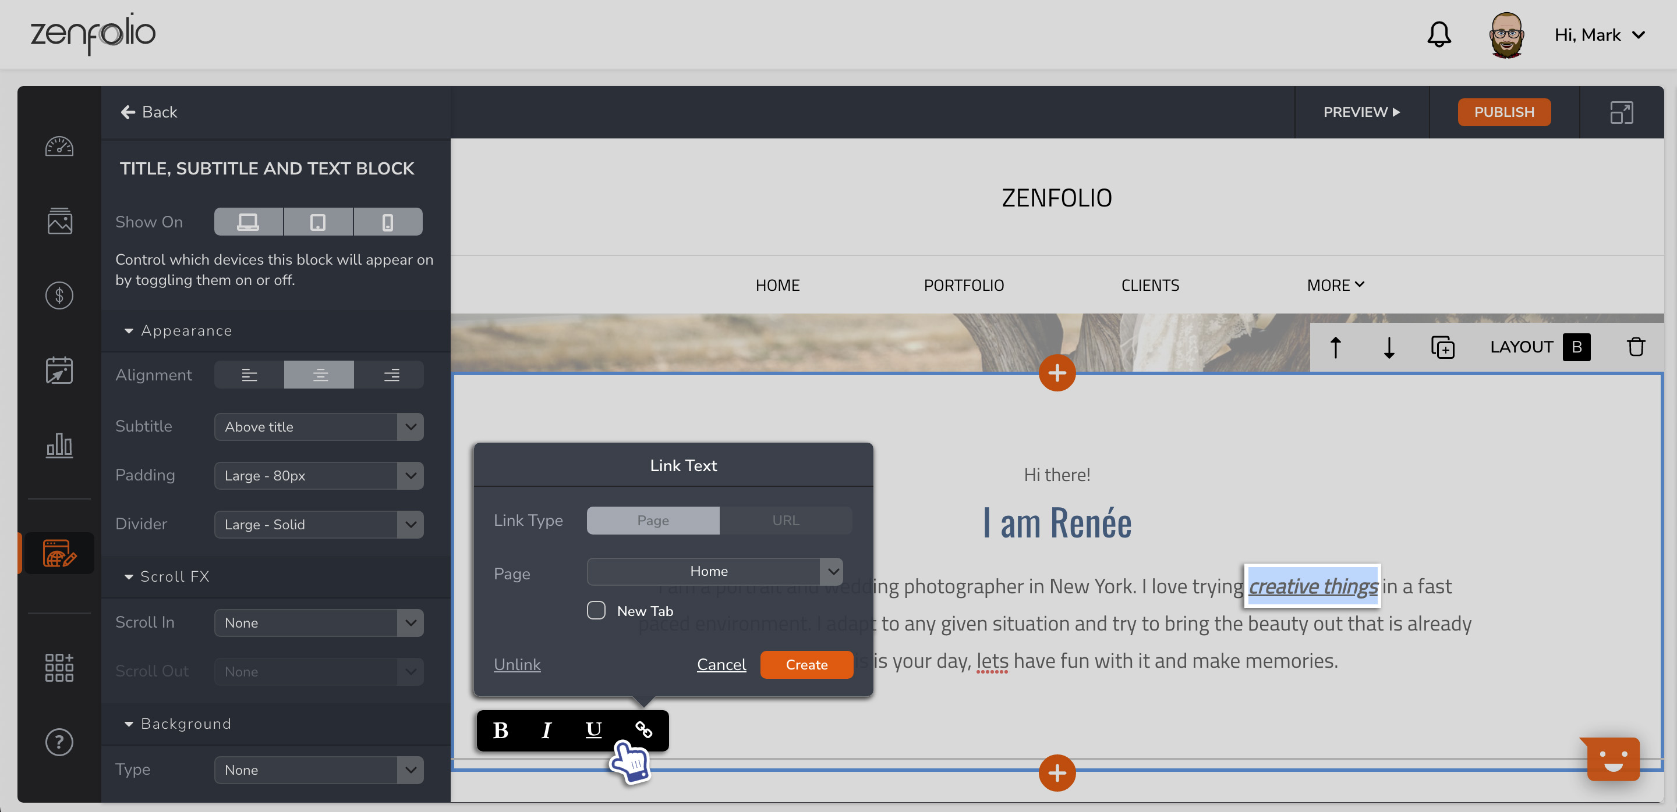Open the Photos section in the sidebar
Image resolution: width=1677 pixels, height=812 pixels.
59,221
